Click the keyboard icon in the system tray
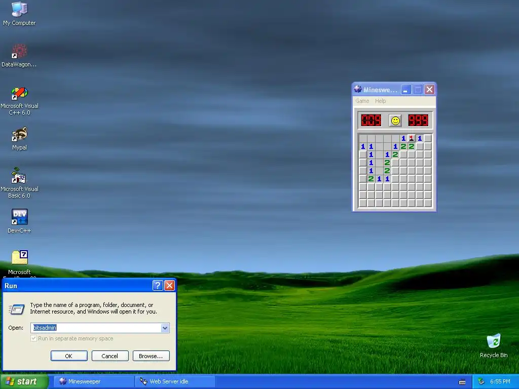The height and width of the screenshot is (389, 519). tap(462, 382)
